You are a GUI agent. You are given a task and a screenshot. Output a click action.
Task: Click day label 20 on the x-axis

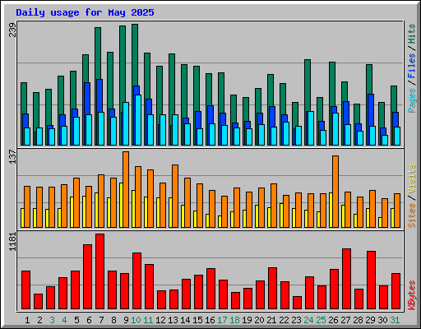click(259, 320)
